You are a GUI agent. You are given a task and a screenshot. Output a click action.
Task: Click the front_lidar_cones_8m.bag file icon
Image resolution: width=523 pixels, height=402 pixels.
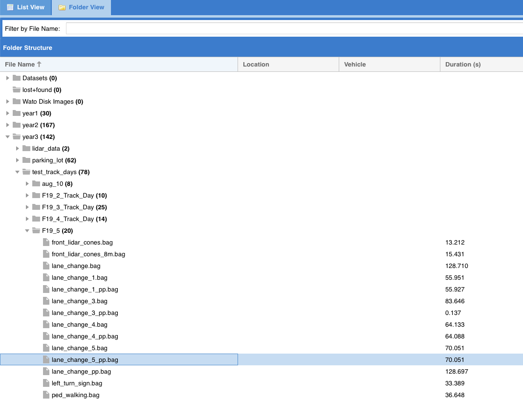(x=46, y=254)
